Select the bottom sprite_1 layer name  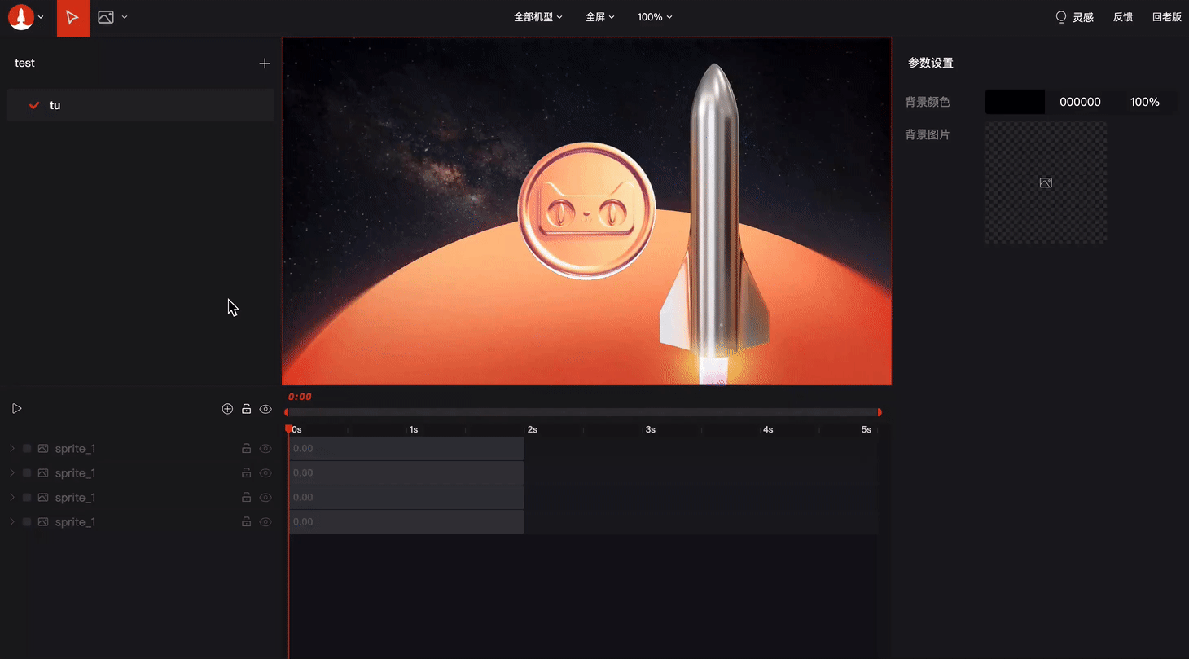tap(75, 522)
